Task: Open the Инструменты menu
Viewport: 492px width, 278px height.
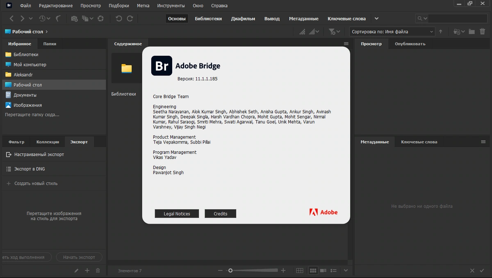Action: pyautogui.click(x=171, y=6)
